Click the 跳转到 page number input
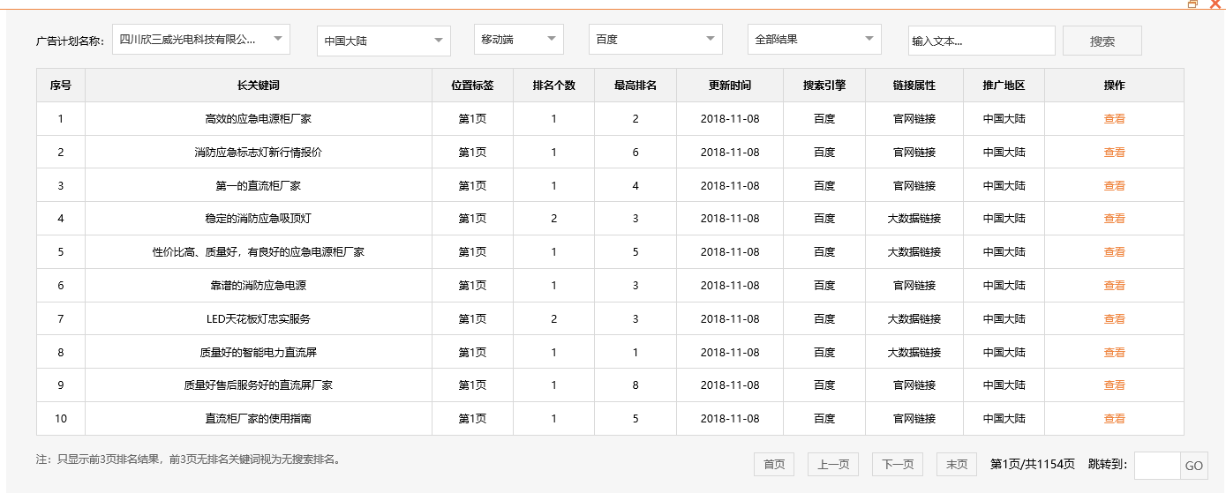 coord(1157,465)
